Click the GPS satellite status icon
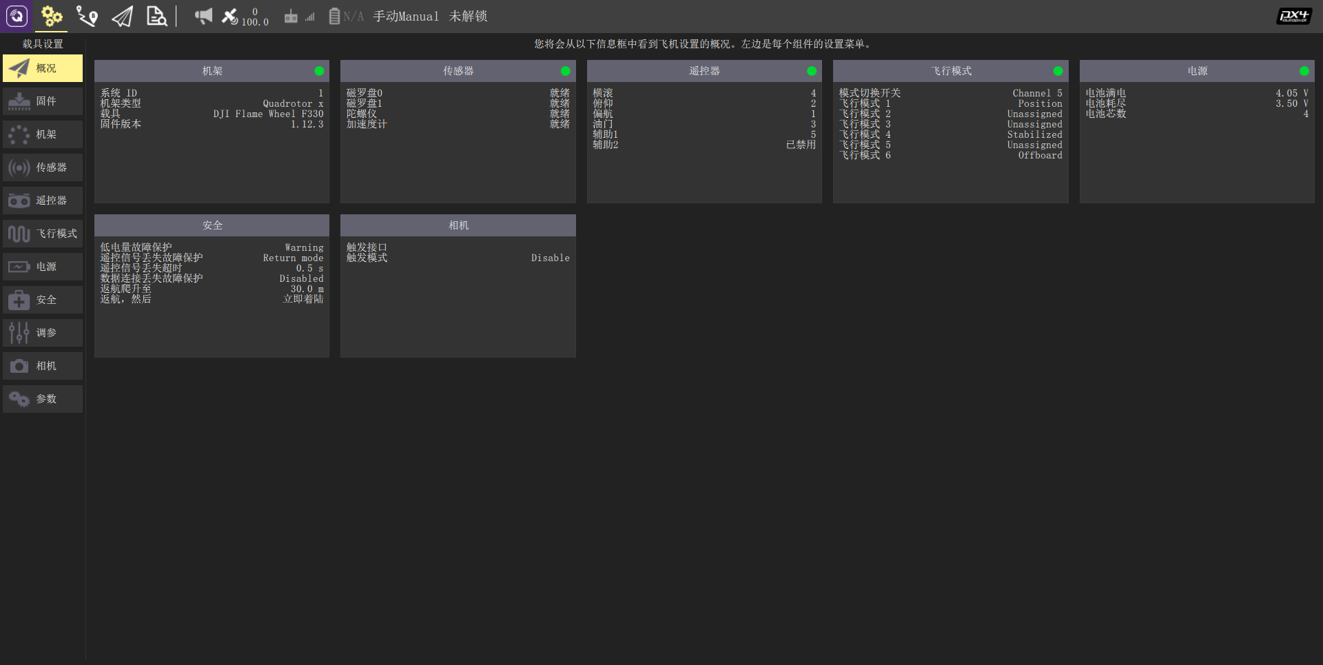Image resolution: width=1323 pixels, height=665 pixels. 229,16
